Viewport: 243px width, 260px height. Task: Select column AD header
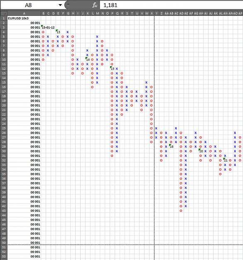tap(181, 13)
